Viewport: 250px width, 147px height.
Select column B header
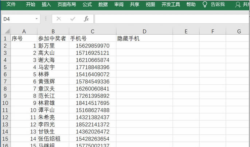click(x=53, y=31)
